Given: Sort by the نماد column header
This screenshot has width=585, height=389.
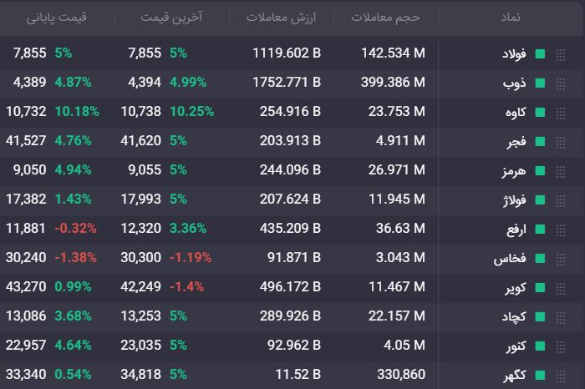Looking at the screenshot, I should coord(511,18).
